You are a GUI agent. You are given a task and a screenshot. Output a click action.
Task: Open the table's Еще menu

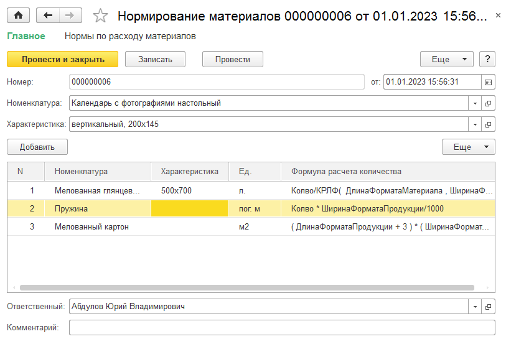468,147
